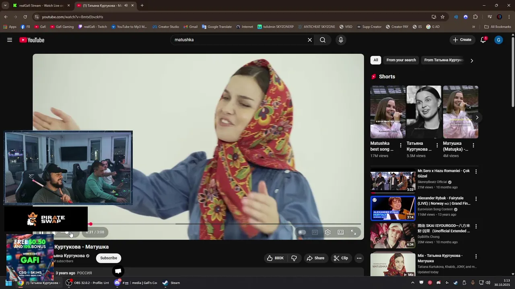Open Alexander Rybak Fairytale thumbnail

[393, 208]
